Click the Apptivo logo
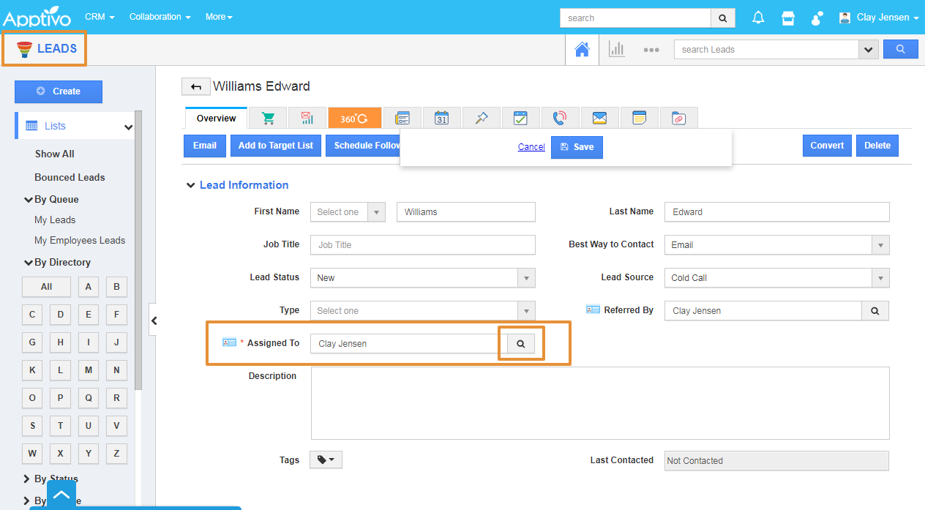The height and width of the screenshot is (510, 925). 37,18
